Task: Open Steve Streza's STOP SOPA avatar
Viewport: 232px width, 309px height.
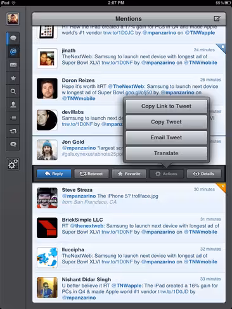Action: (x=47, y=198)
